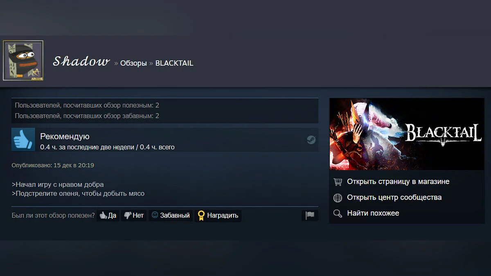491x276 pixels.
Task: Click the BLACKTAIL game banner image
Action: (407, 134)
